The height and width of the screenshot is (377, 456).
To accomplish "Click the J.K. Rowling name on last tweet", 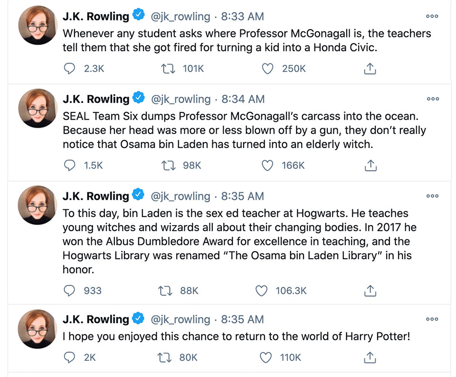I will [x=95, y=319].
